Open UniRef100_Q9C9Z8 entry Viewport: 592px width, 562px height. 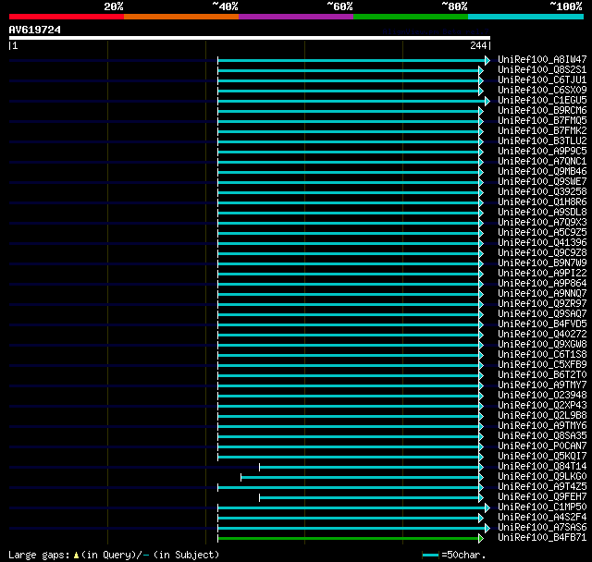542,253
